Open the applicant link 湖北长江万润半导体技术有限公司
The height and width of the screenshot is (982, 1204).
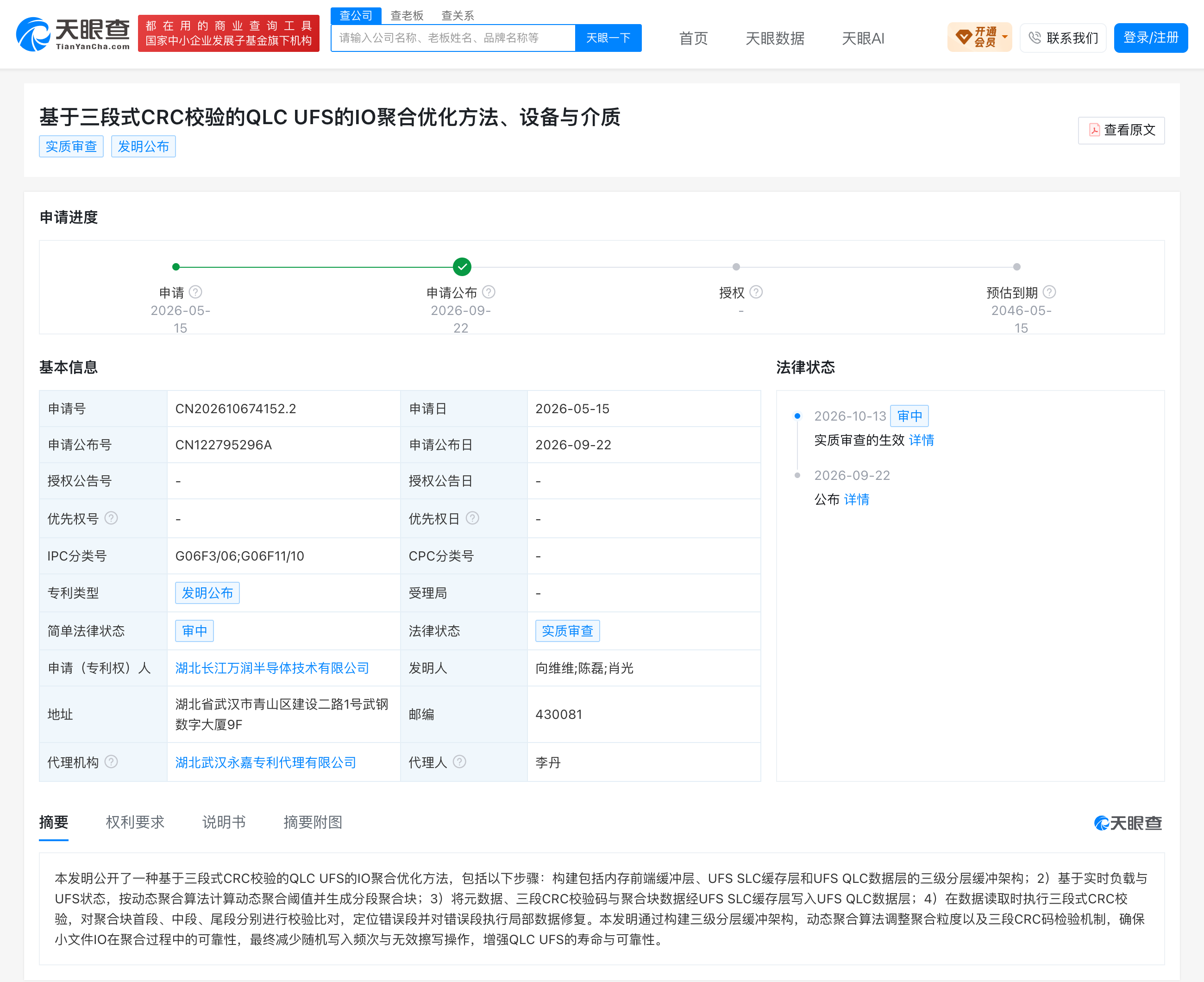[272, 668]
